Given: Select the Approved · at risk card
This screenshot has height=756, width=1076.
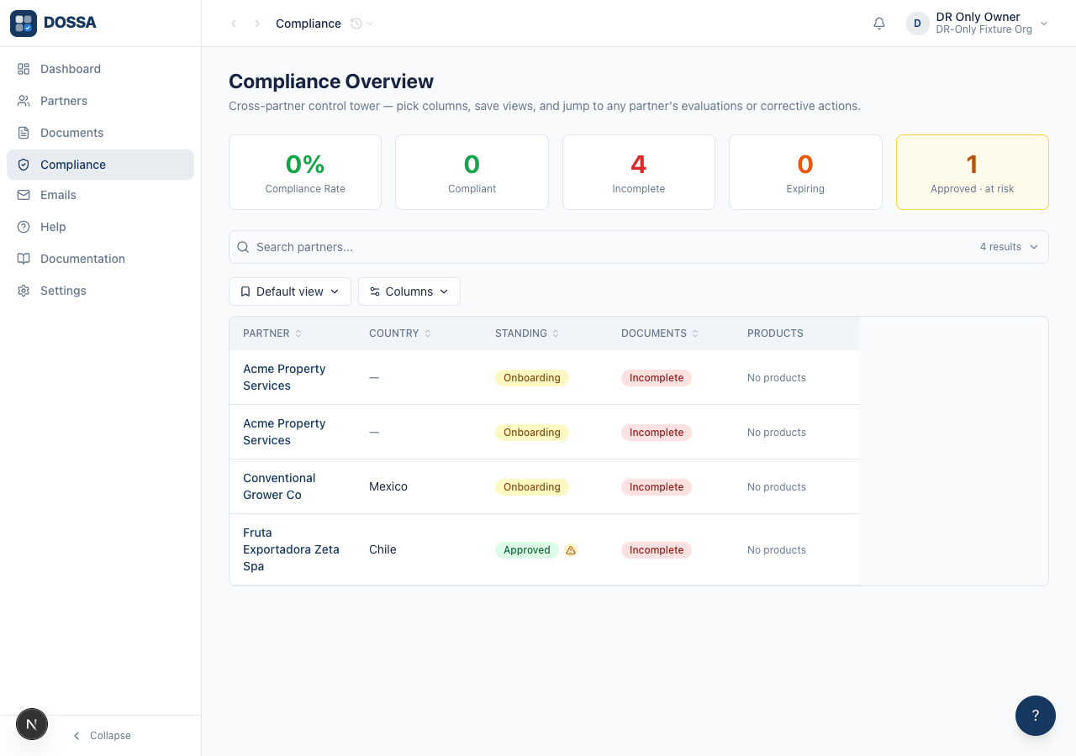Looking at the screenshot, I should coord(973,172).
